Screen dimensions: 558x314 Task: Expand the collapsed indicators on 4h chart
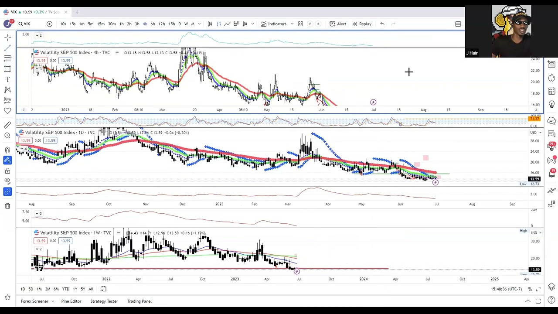(38, 69)
